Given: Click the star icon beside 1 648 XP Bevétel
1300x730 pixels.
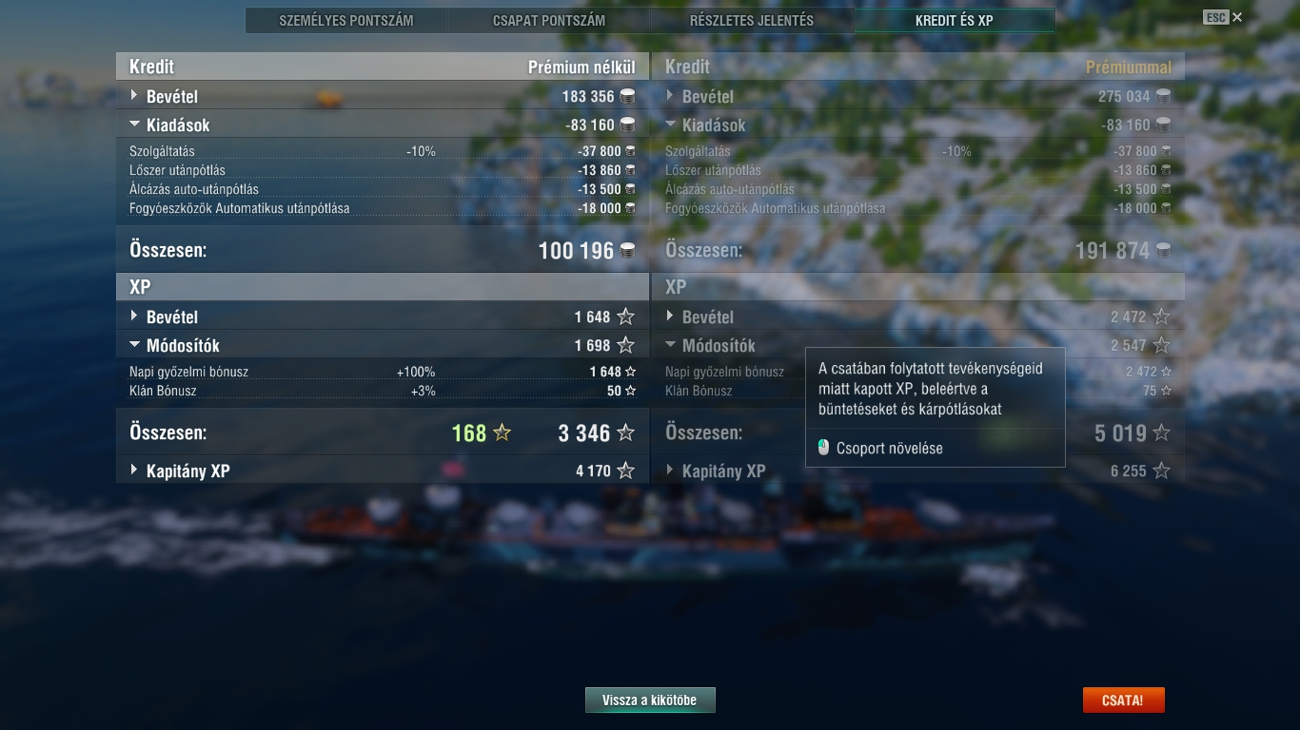Looking at the screenshot, I should pos(625,317).
